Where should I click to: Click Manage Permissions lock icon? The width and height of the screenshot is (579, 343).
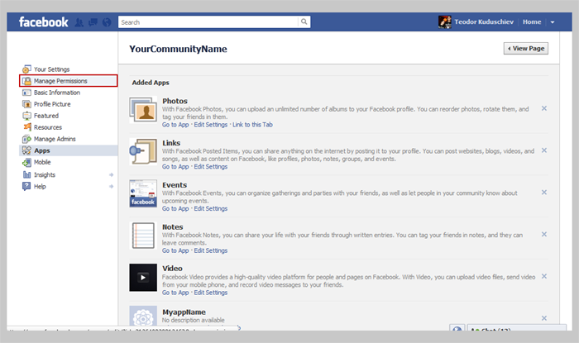tap(26, 81)
